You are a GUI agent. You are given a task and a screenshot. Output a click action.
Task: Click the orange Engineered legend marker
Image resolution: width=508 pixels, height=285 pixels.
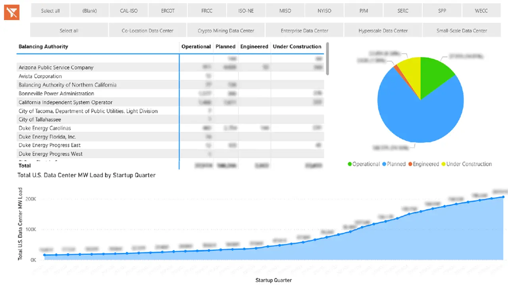(410, 164)
